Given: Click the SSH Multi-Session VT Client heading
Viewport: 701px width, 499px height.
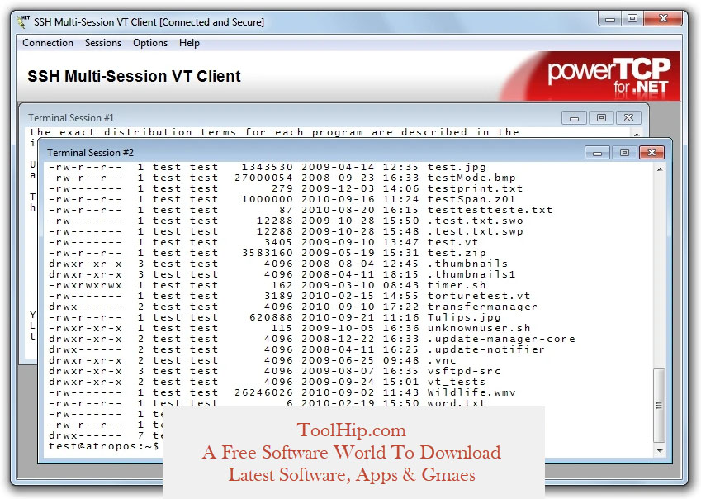Looking at the screenshot, I should tap(134, 76).
